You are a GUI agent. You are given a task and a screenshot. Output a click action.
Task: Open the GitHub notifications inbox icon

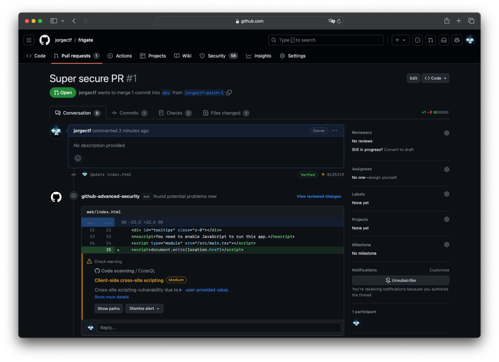tap(443, 40)
